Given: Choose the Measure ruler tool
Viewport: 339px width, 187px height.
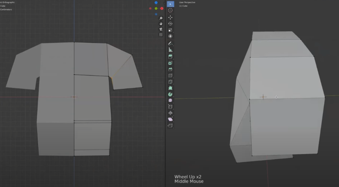Looking at the screenshot, I should pyautogui.click(x=170, y=50).
